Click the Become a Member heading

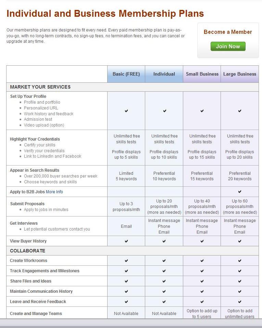click(228, 32)
